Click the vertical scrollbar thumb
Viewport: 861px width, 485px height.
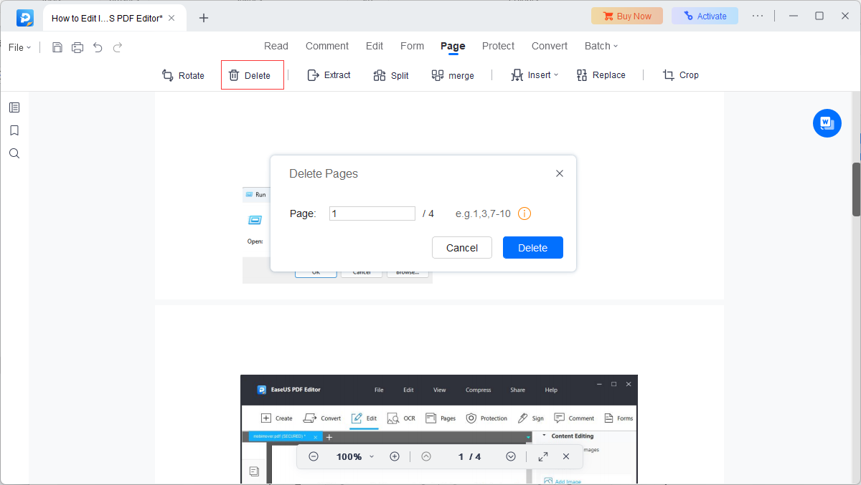[856, 189]
